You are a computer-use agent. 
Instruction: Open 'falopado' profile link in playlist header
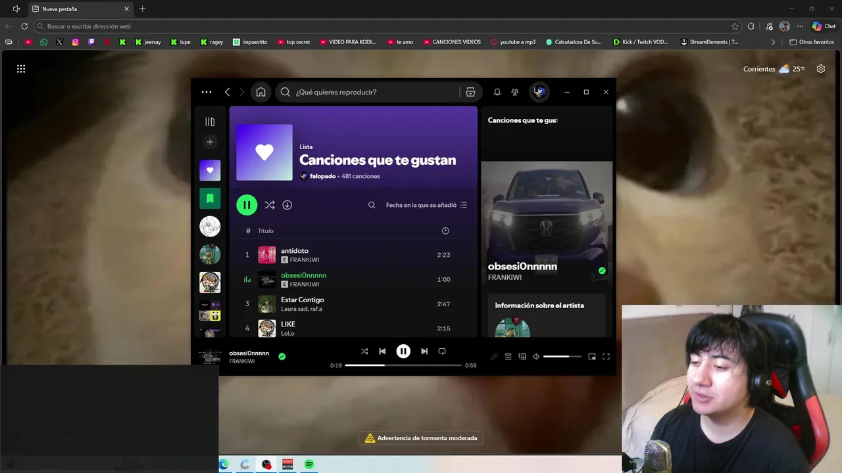coord(322,176)
